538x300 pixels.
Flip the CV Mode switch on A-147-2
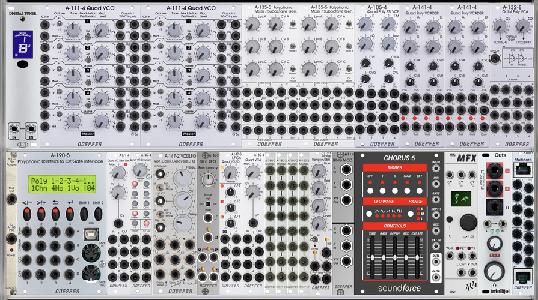coord(160,187)
